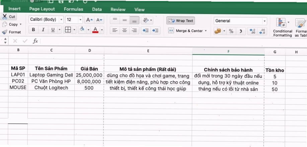The width and height of the screenshot is (307, 147).
Task: Decrease decimal places
Action: (x=262, y=31)
